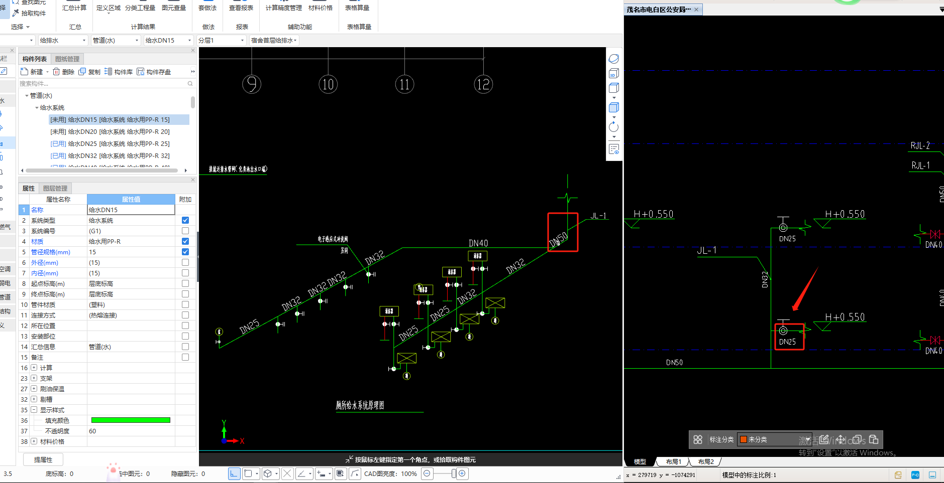944x483 pixels.
Task: Toggle the 起点标高(m) additional checkbox
Action: click(185, 283)
